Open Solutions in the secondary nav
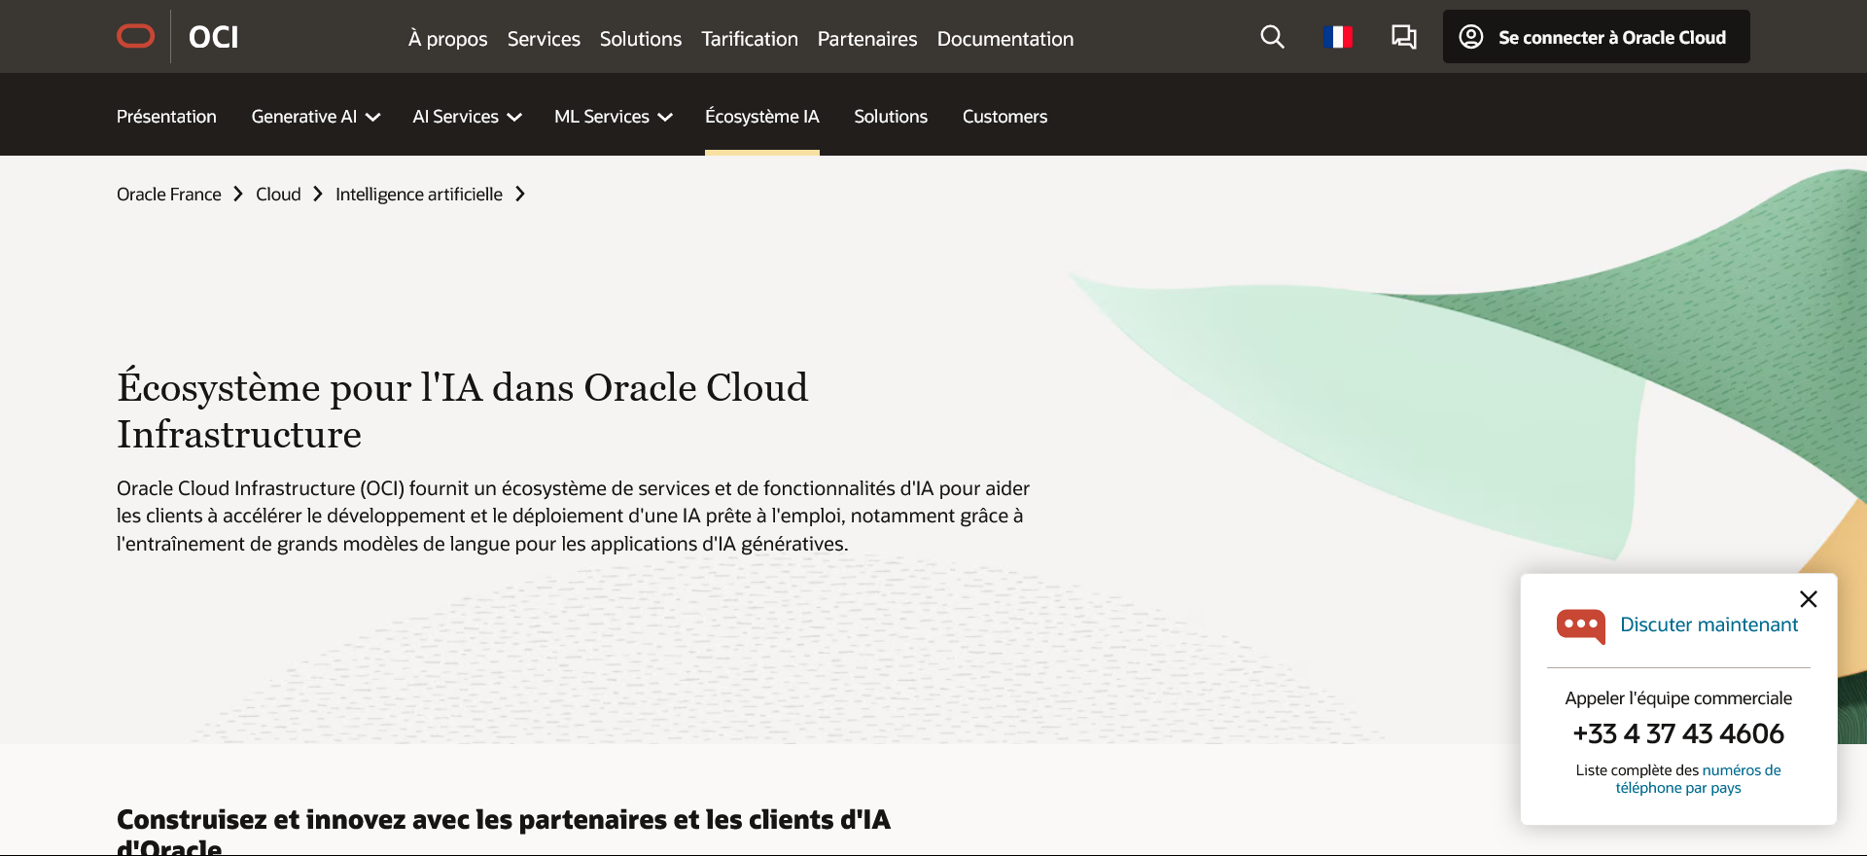 (x=891, y=117)
